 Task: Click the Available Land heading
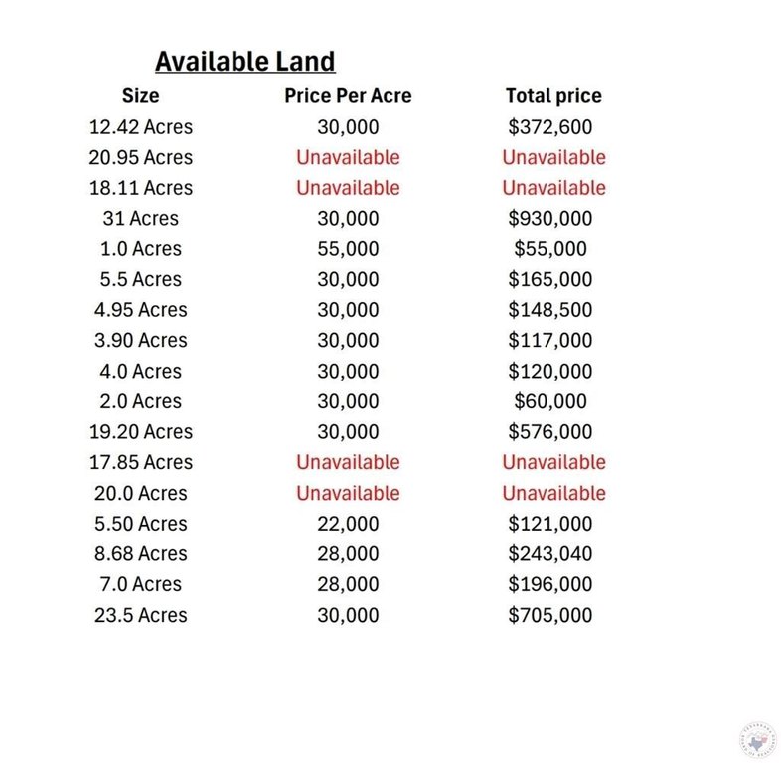coord(245,62)
